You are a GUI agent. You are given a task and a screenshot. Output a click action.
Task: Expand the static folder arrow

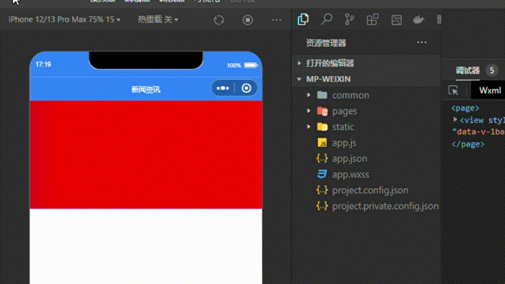coord(309,127)
